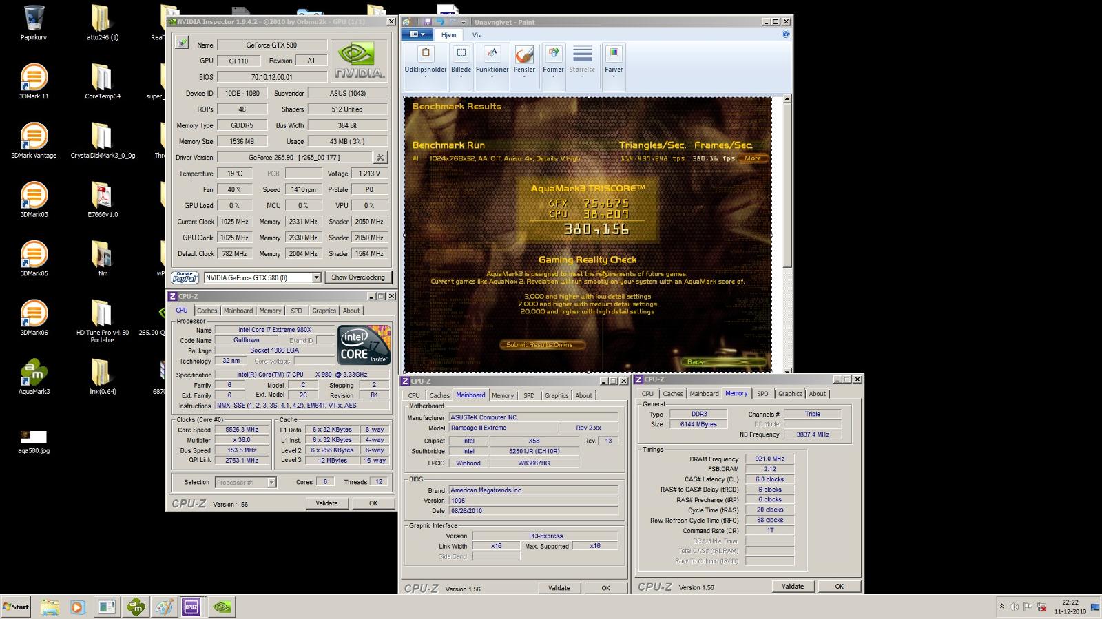Click Validate in the memory CPU-Z window
Image resolution: width=1102 pixels, height=619 pixels.
793,587
